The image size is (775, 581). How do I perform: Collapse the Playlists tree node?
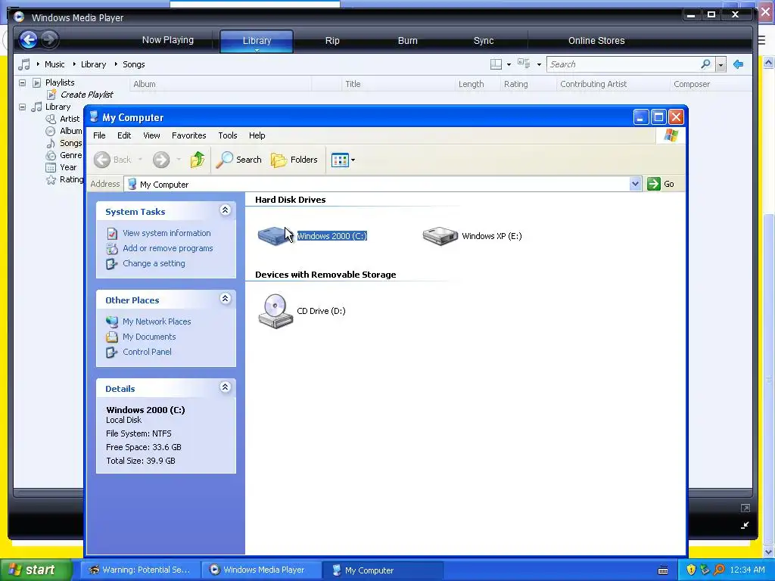point(22,82)
